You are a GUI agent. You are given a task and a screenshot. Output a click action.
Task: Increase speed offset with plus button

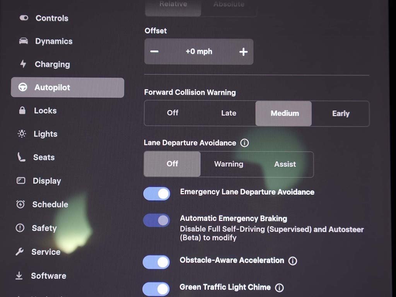pos(243,52)
